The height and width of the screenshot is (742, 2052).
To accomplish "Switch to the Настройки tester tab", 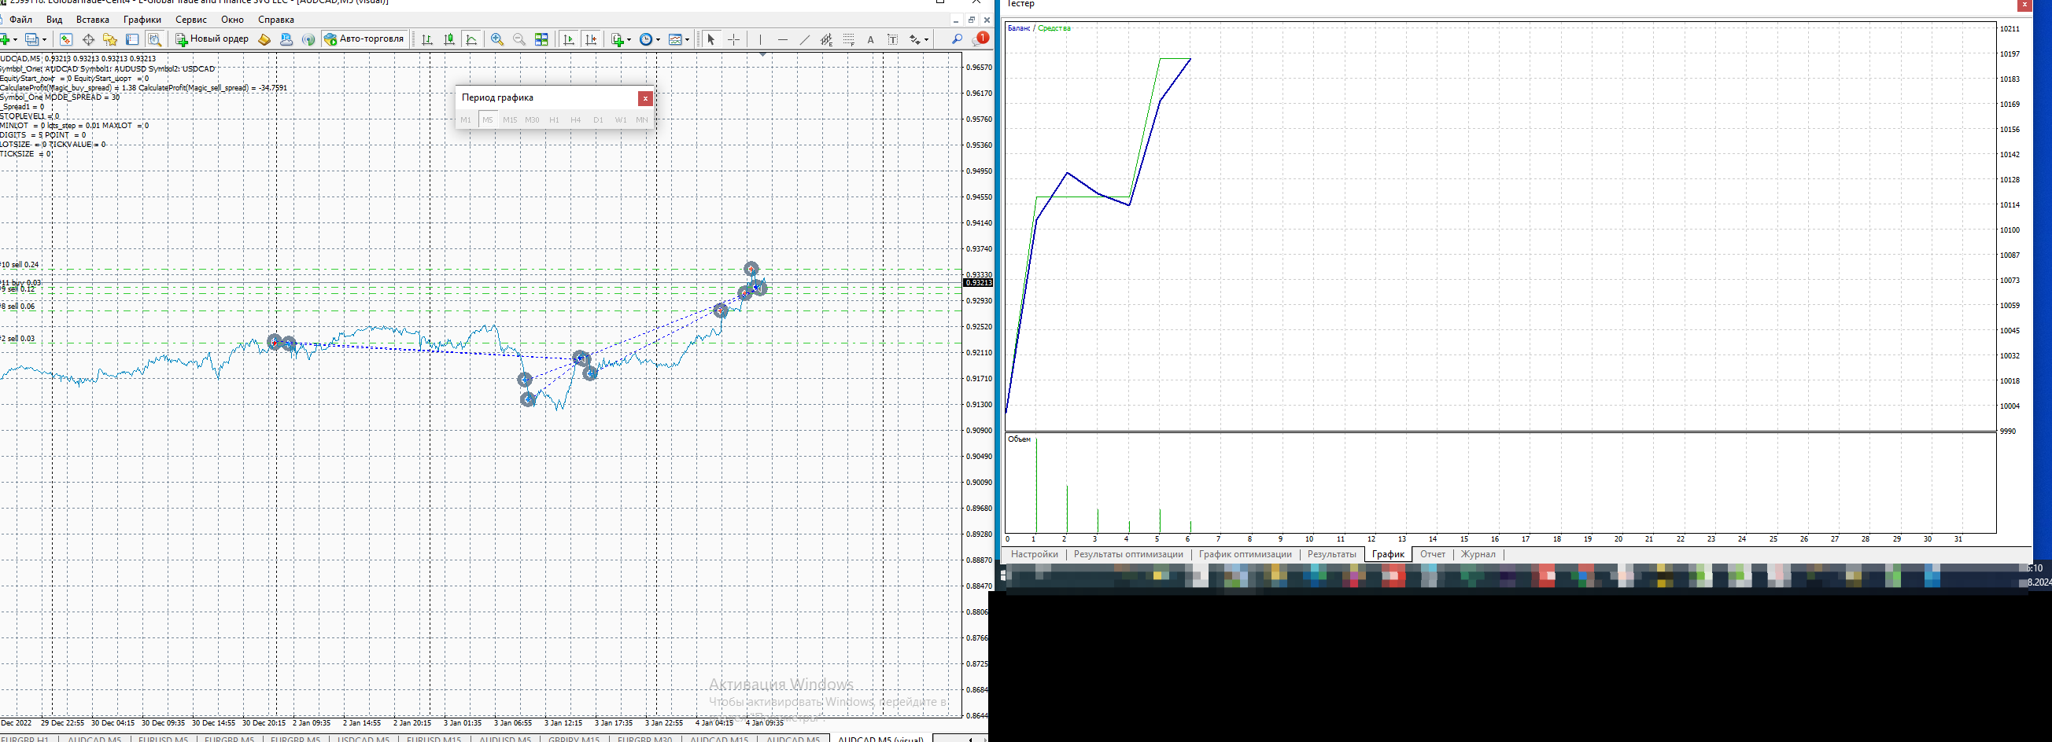I will 1034,554.
